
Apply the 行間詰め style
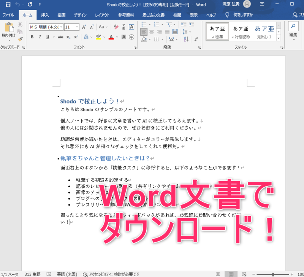[241, 32]
